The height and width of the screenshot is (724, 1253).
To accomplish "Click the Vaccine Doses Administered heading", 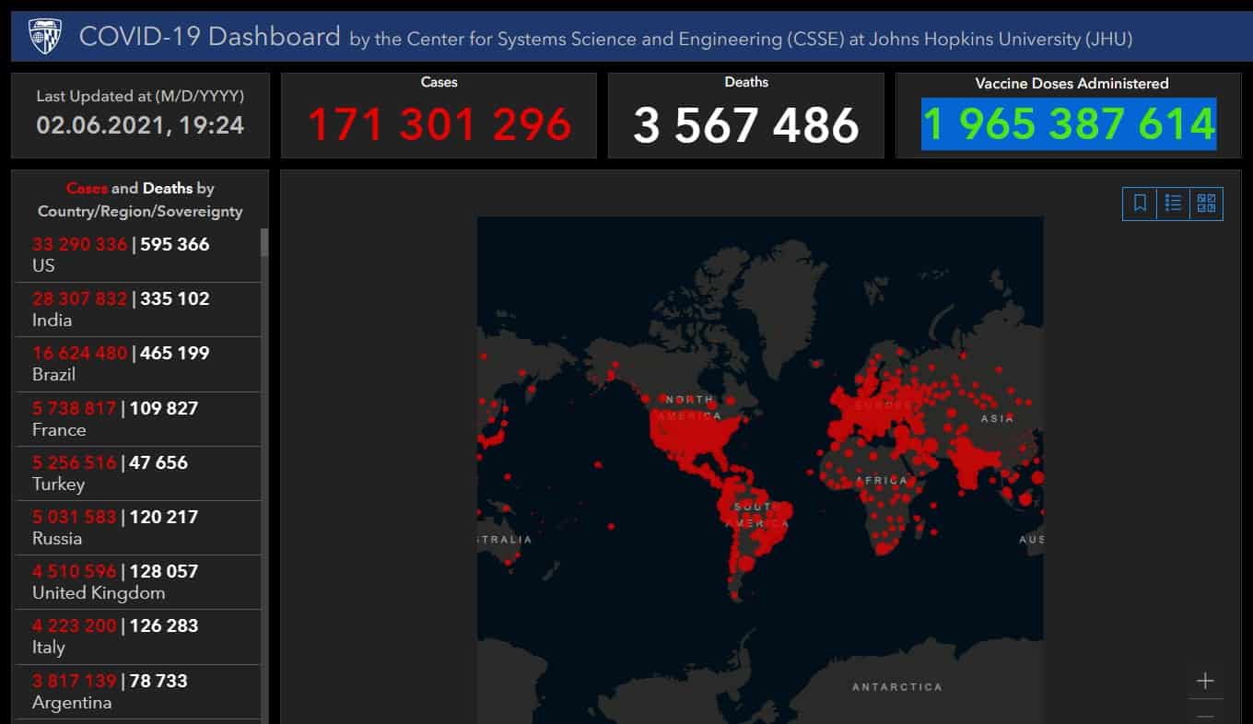I will click(1071, 83).
